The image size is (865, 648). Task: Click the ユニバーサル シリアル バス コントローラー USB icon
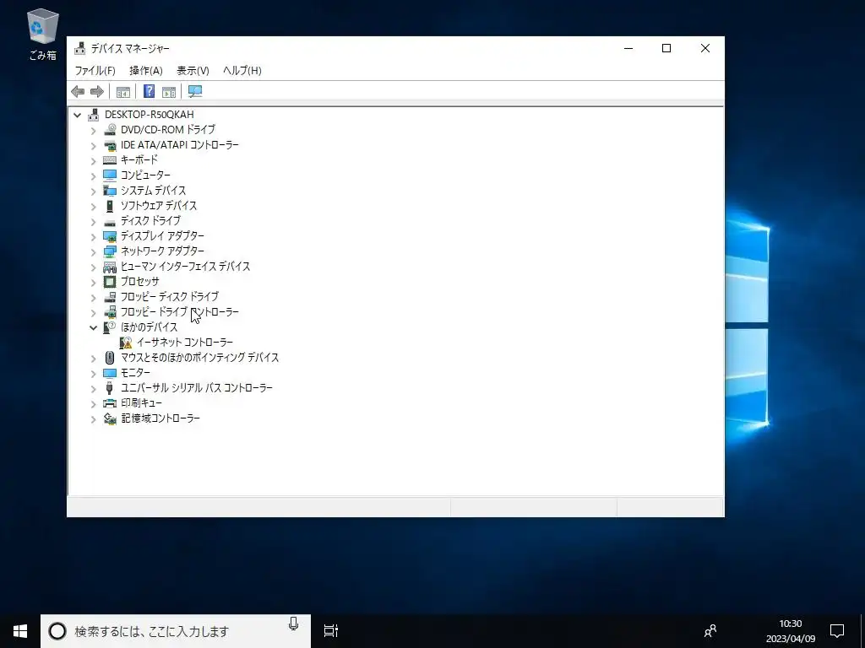pos(110,388)
